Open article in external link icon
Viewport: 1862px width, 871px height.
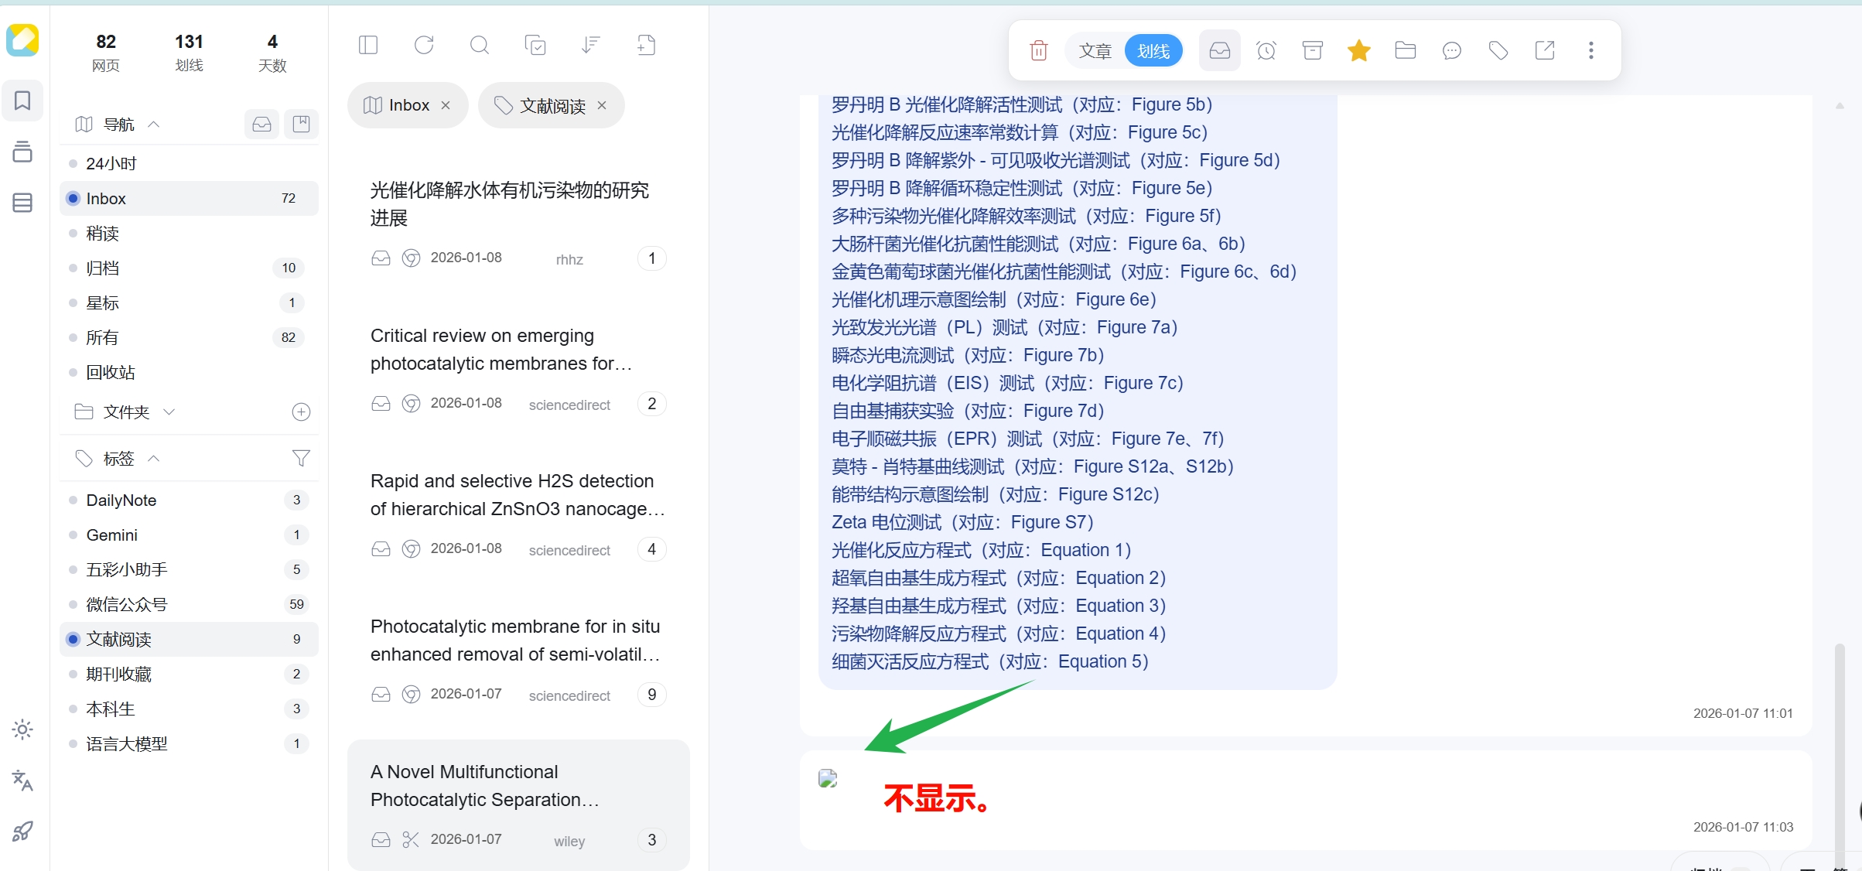(x=1544, y=51)
